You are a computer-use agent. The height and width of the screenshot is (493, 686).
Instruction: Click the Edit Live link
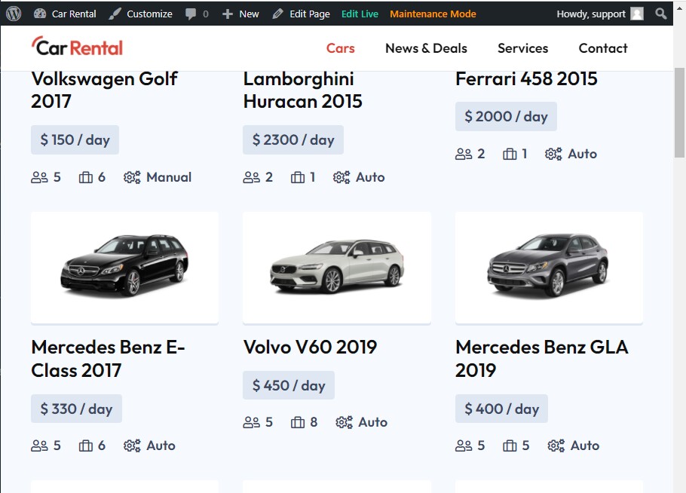(360, 14)
